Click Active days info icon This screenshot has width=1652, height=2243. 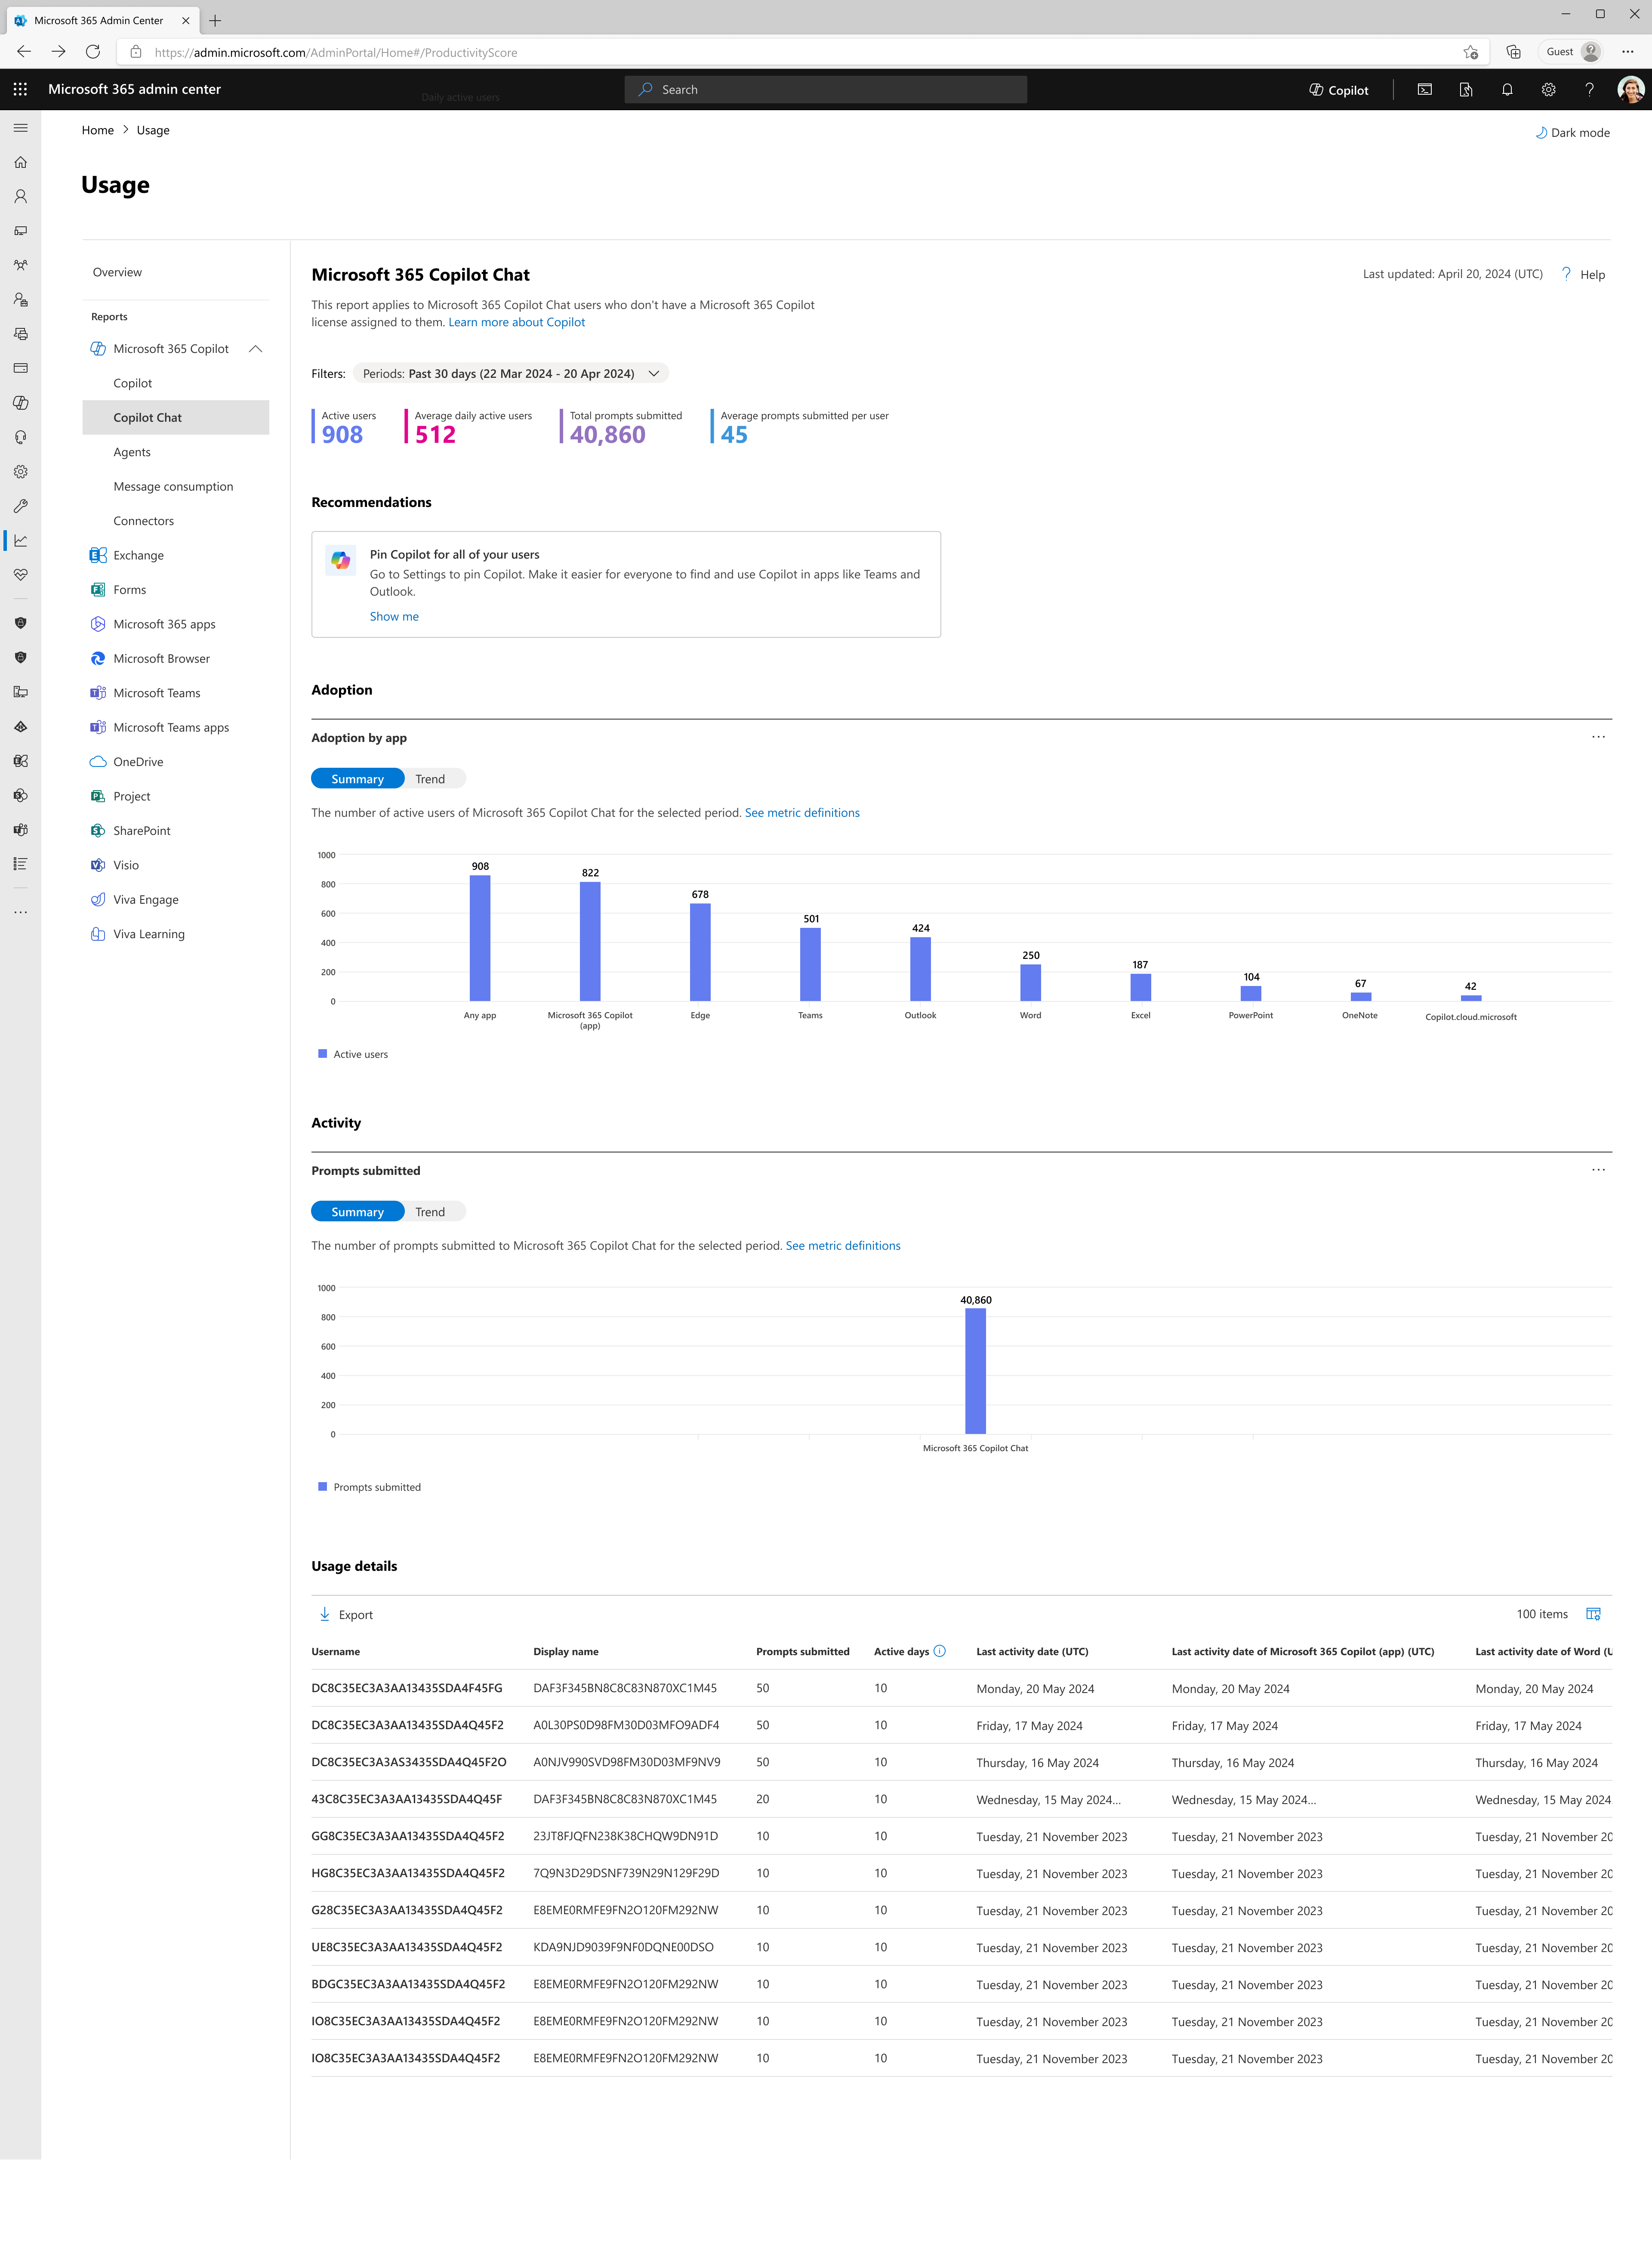click(x=939, y=1651)
